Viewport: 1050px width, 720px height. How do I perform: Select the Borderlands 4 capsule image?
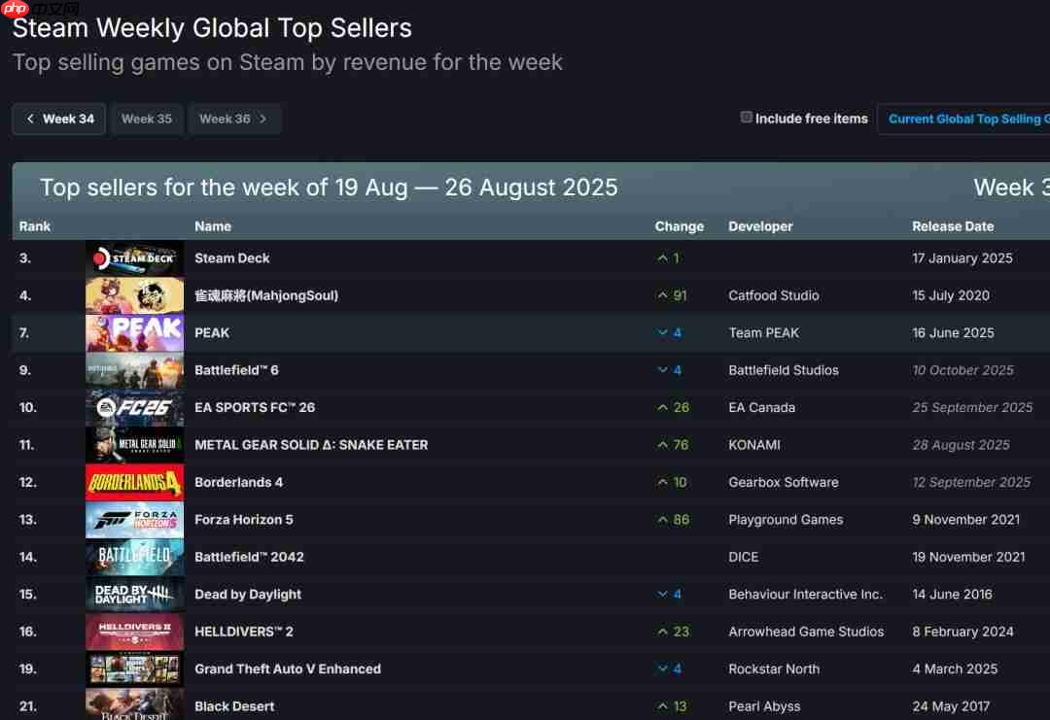(x=134, y=483)
